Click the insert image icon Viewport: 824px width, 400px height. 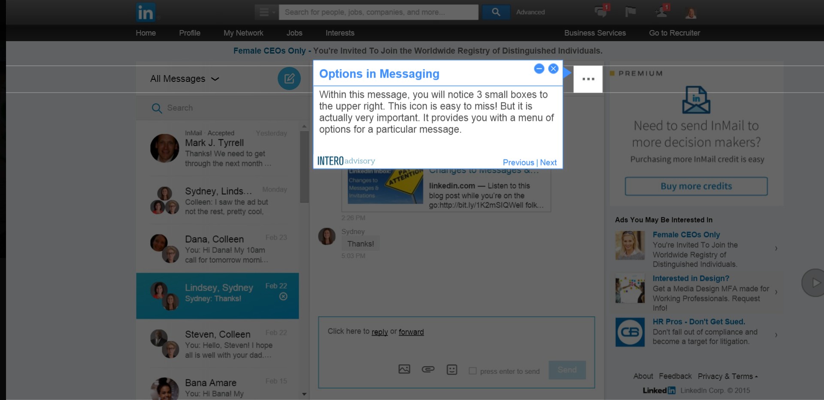coord(404,369)
